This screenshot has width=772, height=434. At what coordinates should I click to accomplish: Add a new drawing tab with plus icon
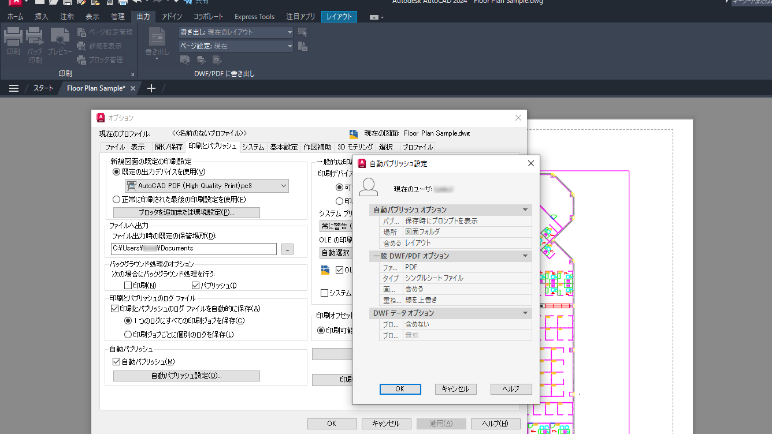coord(151,88)
